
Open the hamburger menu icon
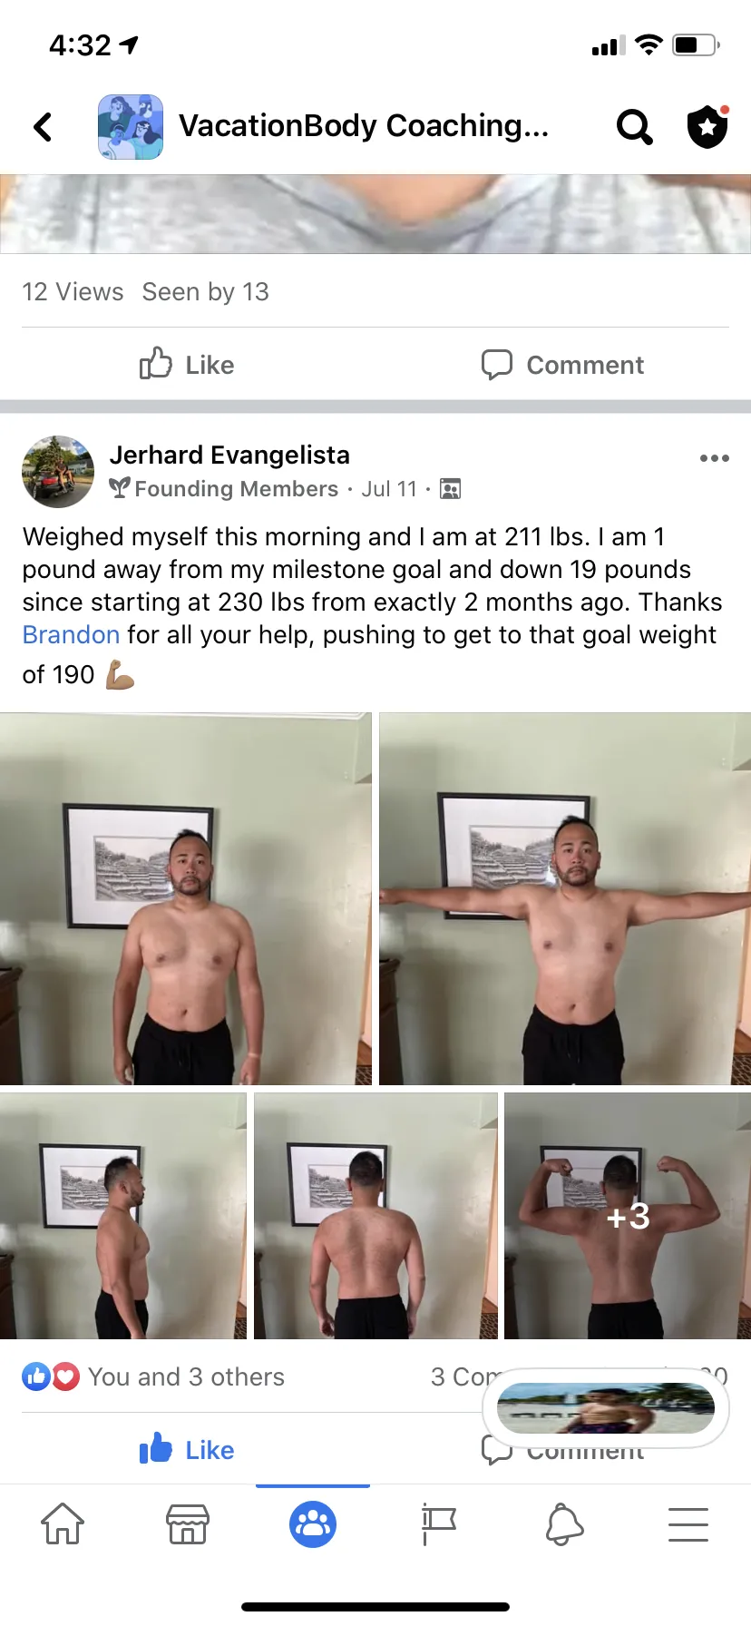(688, 1523)
